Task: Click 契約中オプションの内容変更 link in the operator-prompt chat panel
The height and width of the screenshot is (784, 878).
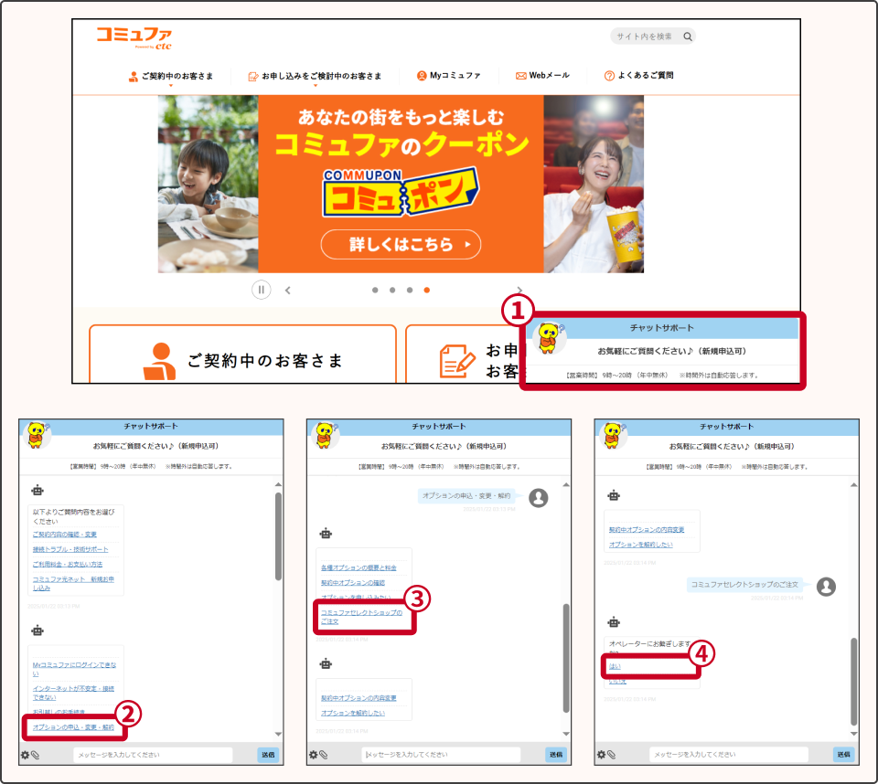Action: pos(647,529)
